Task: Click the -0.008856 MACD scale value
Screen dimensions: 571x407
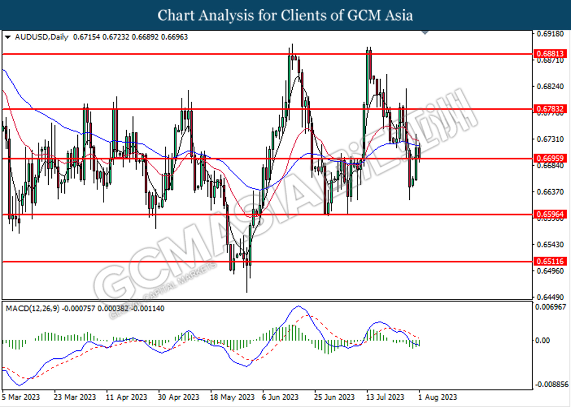Action: [x=552, y=385]
